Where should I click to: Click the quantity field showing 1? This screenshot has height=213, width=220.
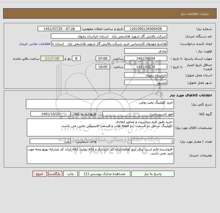tap(153, 142)
